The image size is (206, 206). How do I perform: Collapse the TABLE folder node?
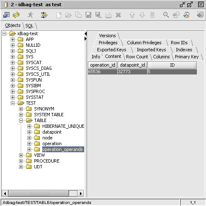[21, 120]
